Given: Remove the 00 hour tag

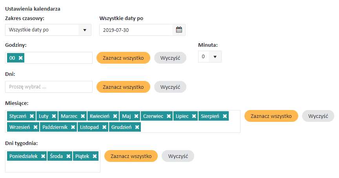Looking at the screenshot, I should [x=21, y=58].
